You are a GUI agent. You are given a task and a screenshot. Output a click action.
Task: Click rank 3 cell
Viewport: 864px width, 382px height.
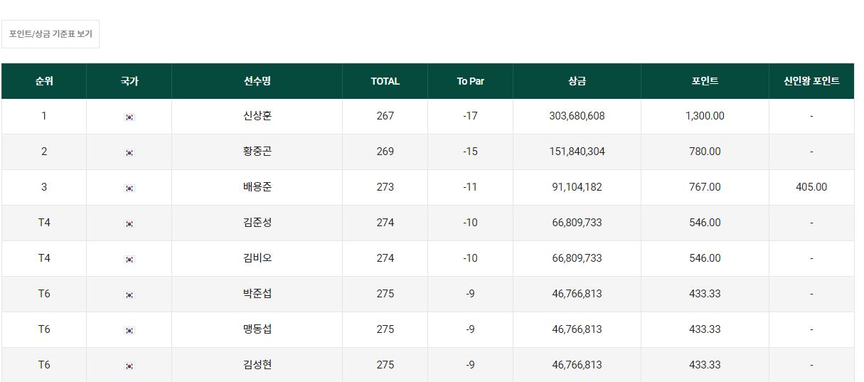click(44, 187)
